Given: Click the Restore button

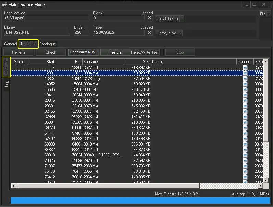Looking at the screenshot, I should click(115, 52).
